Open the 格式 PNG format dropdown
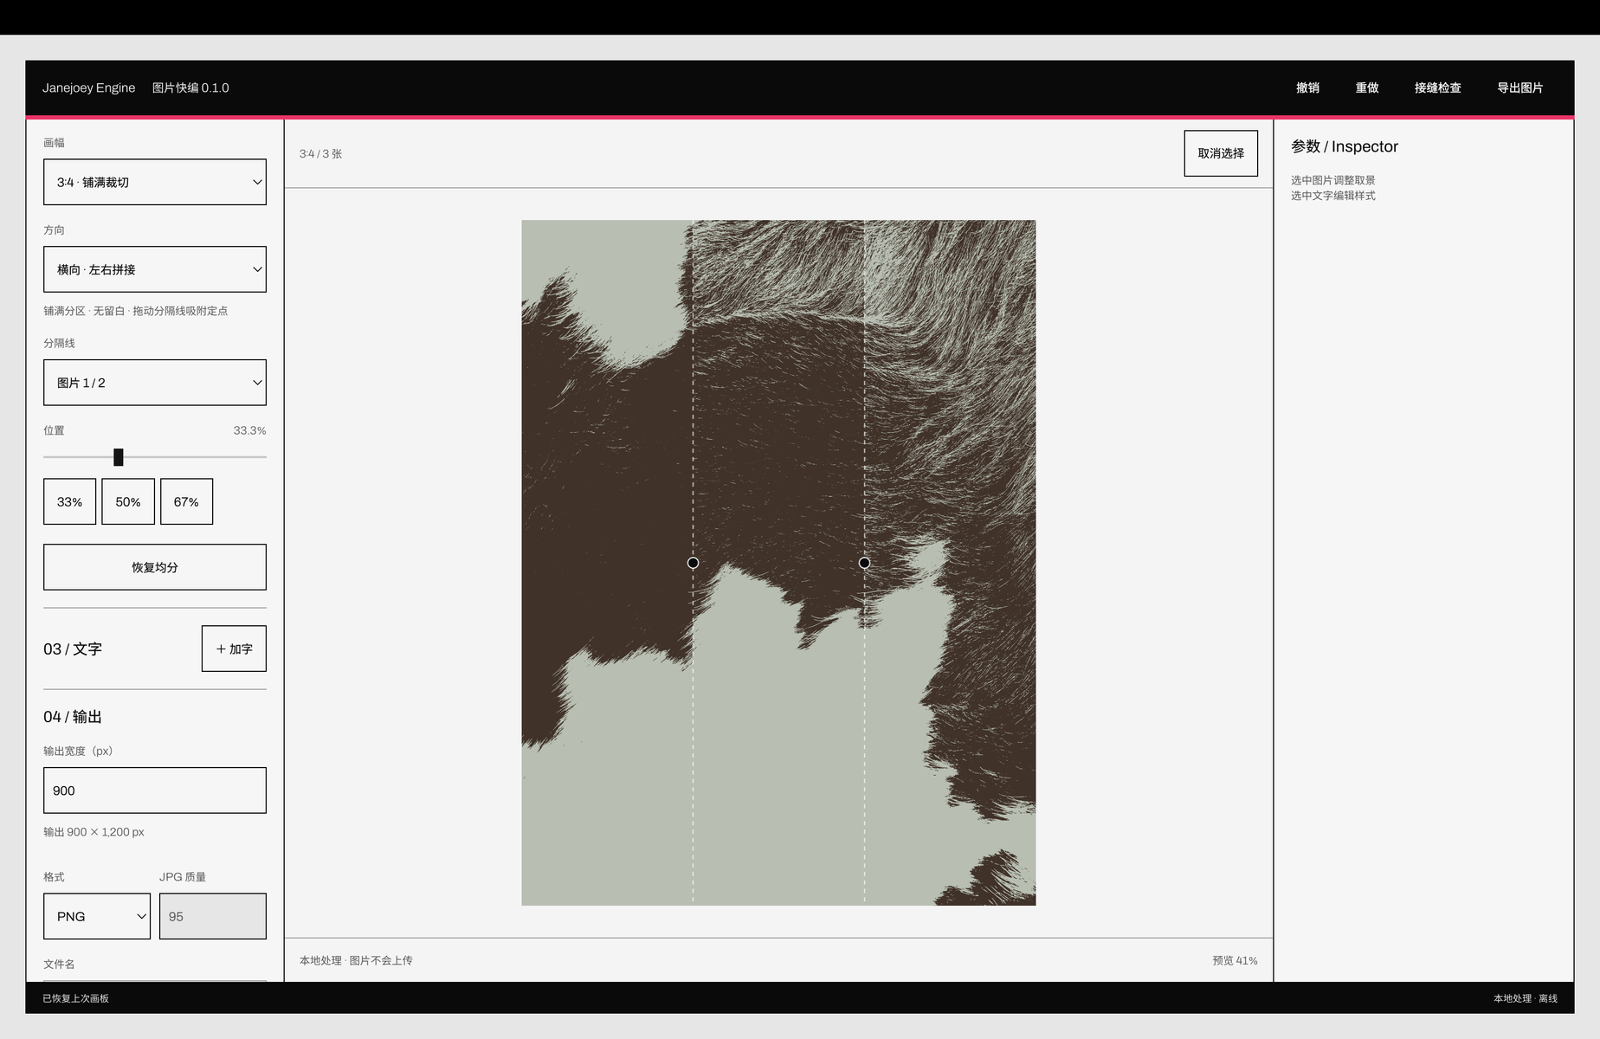This screenshot has height=1039, width=1600. coord(97,916)
